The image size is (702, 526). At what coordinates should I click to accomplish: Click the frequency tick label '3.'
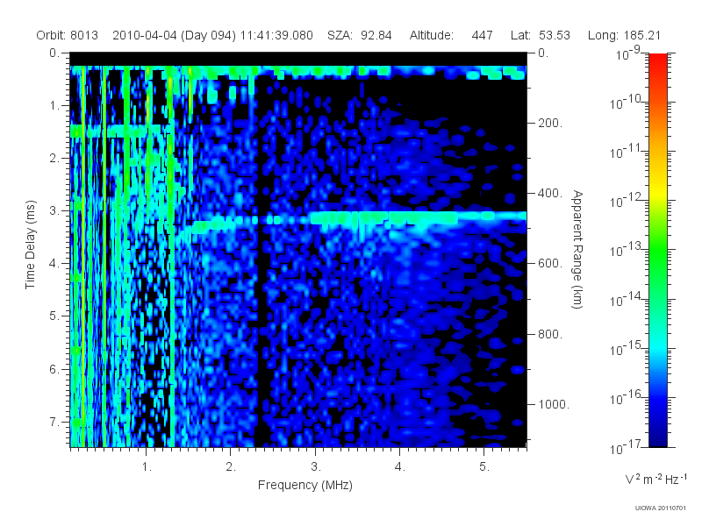coord(316,467)
